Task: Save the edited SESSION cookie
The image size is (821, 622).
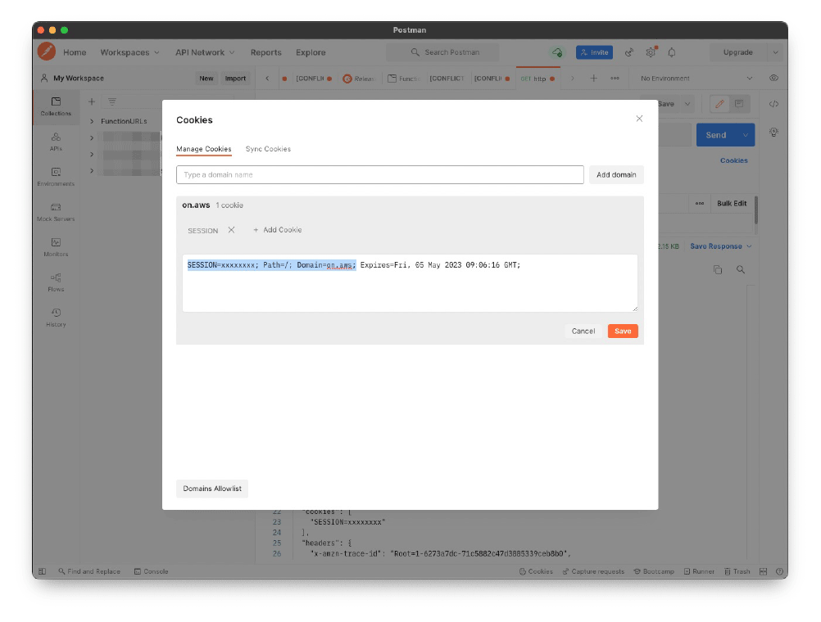Action: tap(623, 331)
